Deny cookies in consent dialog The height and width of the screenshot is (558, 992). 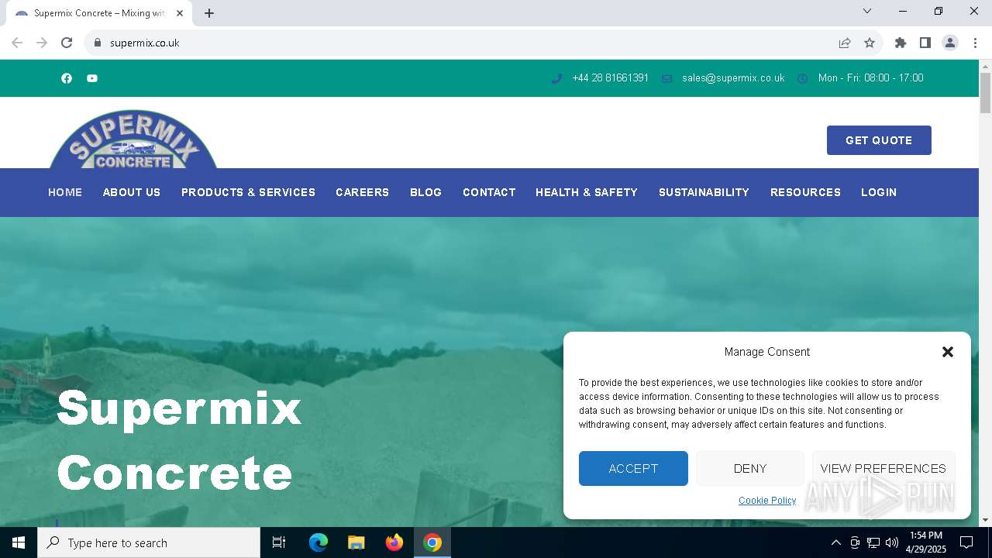[750, 468]
